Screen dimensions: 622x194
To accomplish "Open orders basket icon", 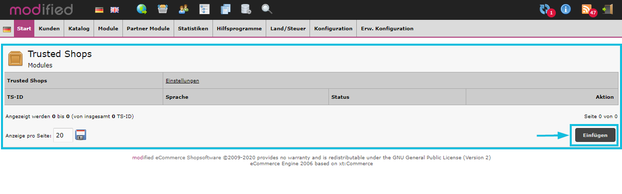I will coord(162,9).
